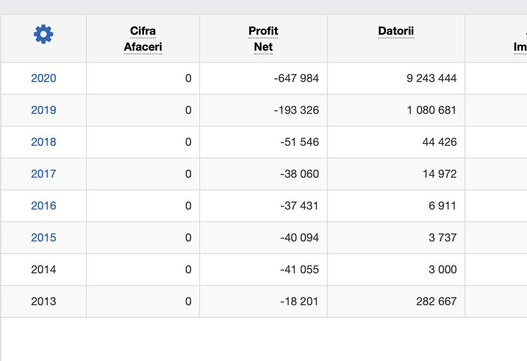Screen dimensions: 527x361
Task: Open the 2017 year link
Action: point(44,174)
